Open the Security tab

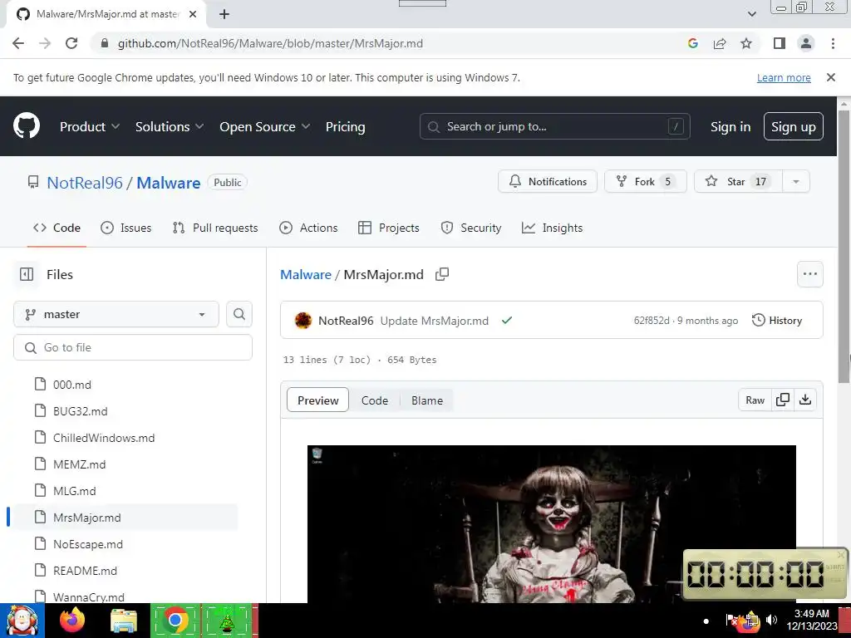pos(471,228)
